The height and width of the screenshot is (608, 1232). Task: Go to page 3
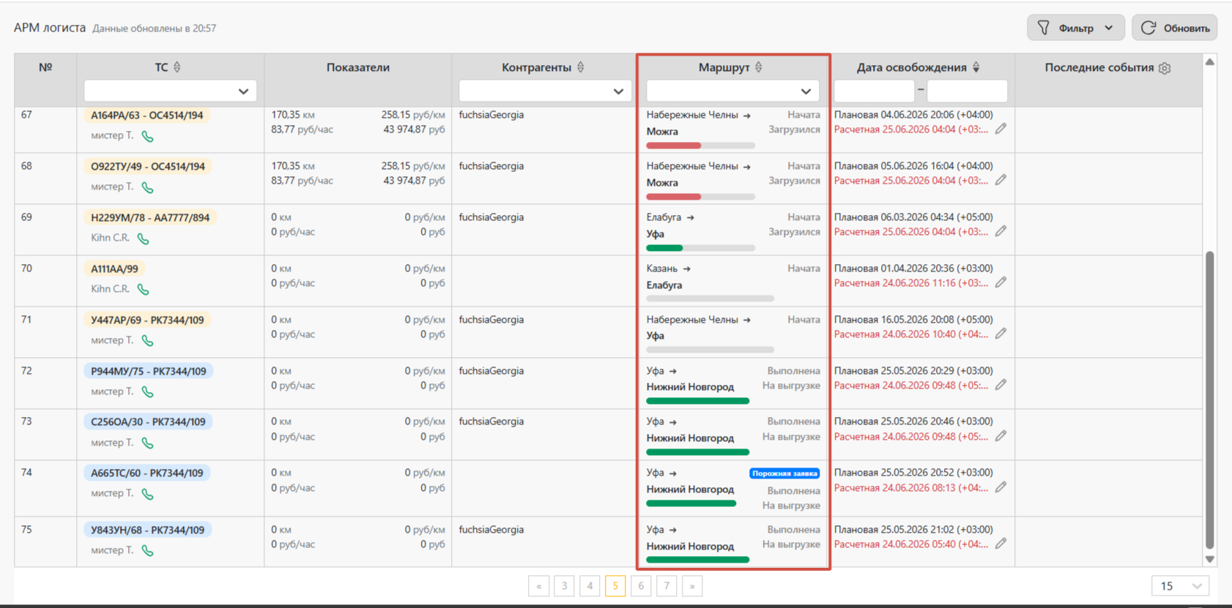[564, 586]
